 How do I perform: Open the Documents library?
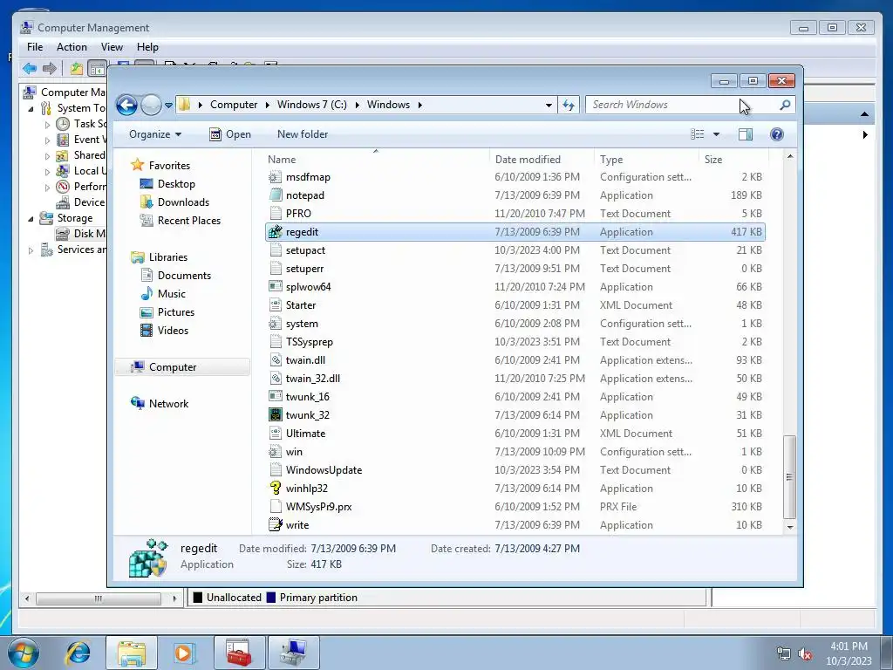point(184,275)
